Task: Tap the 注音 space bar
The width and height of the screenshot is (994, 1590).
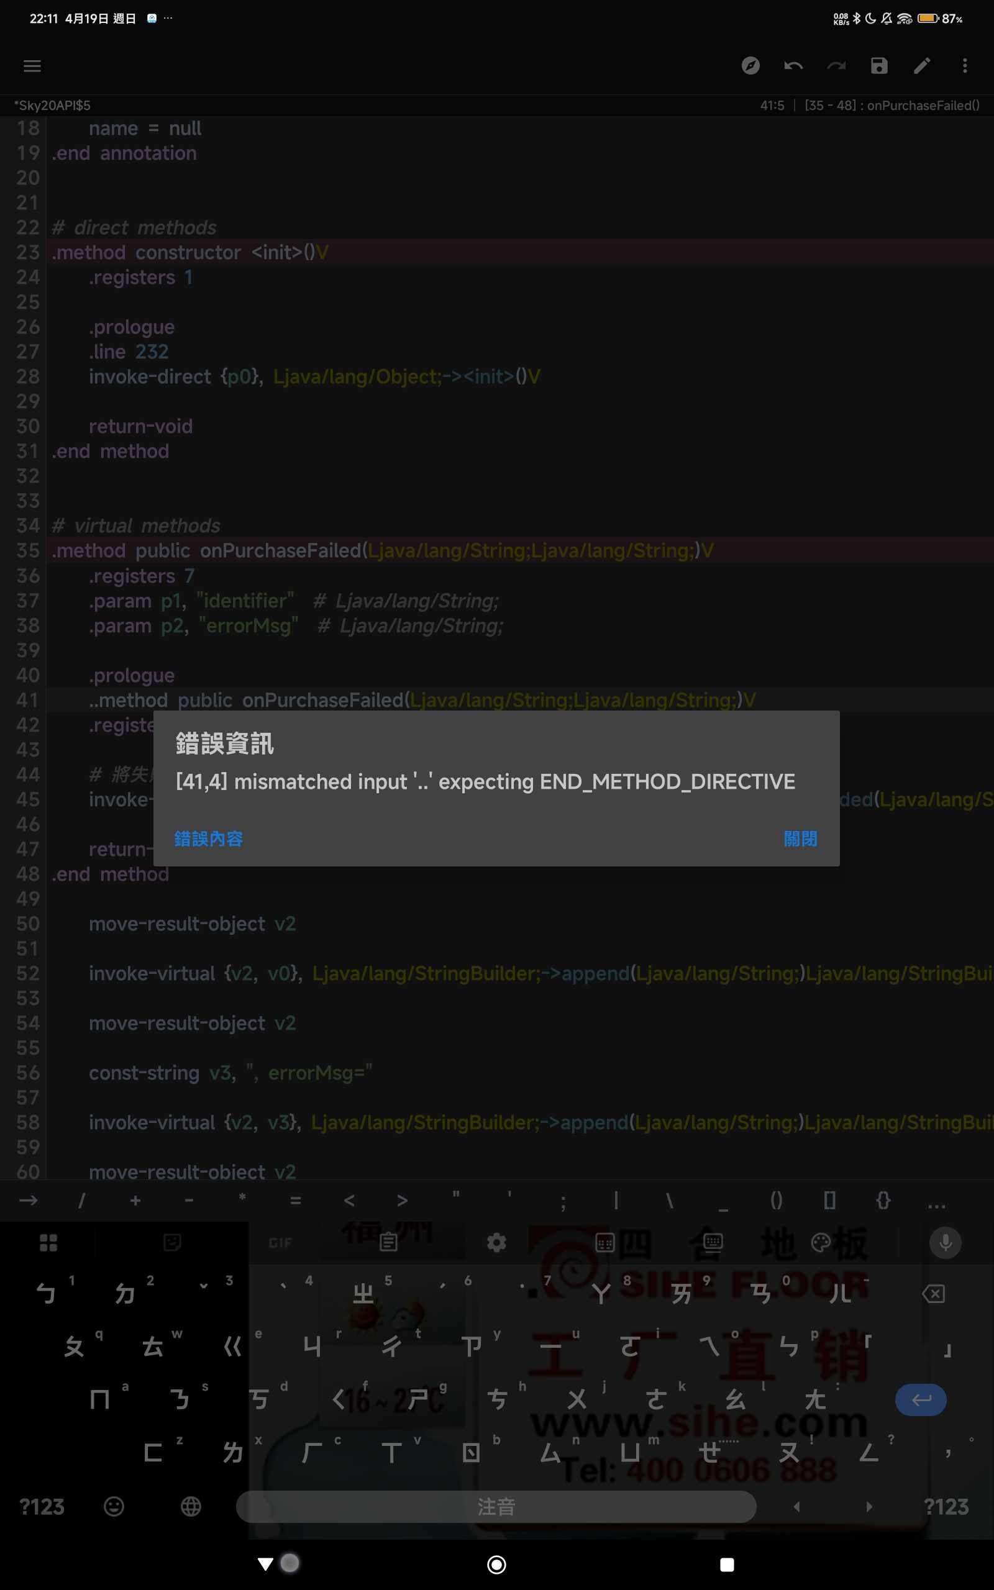Action: coord(496,1506)
